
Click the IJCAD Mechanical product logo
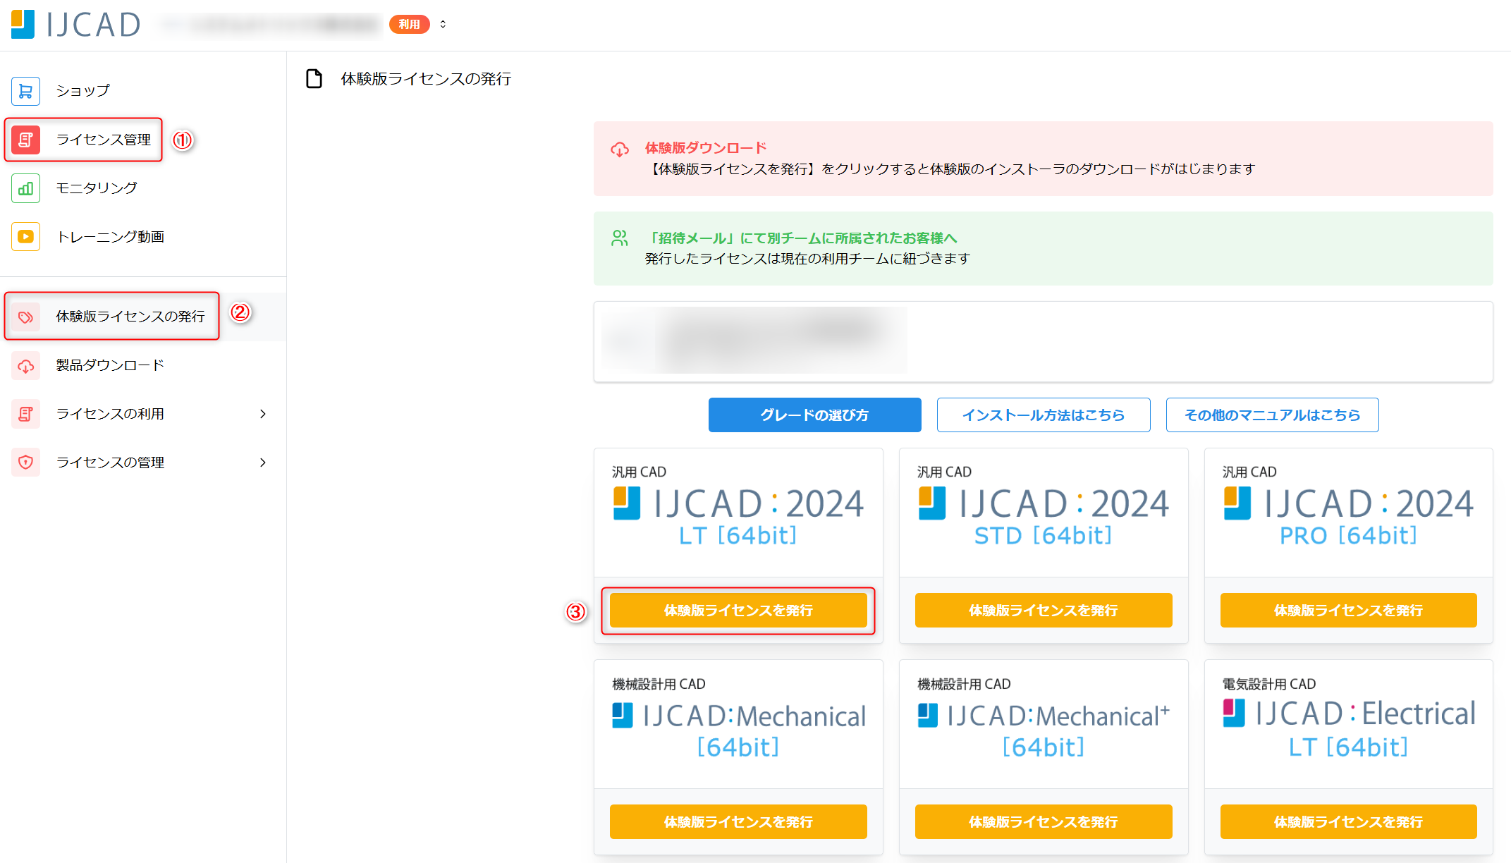738,730
